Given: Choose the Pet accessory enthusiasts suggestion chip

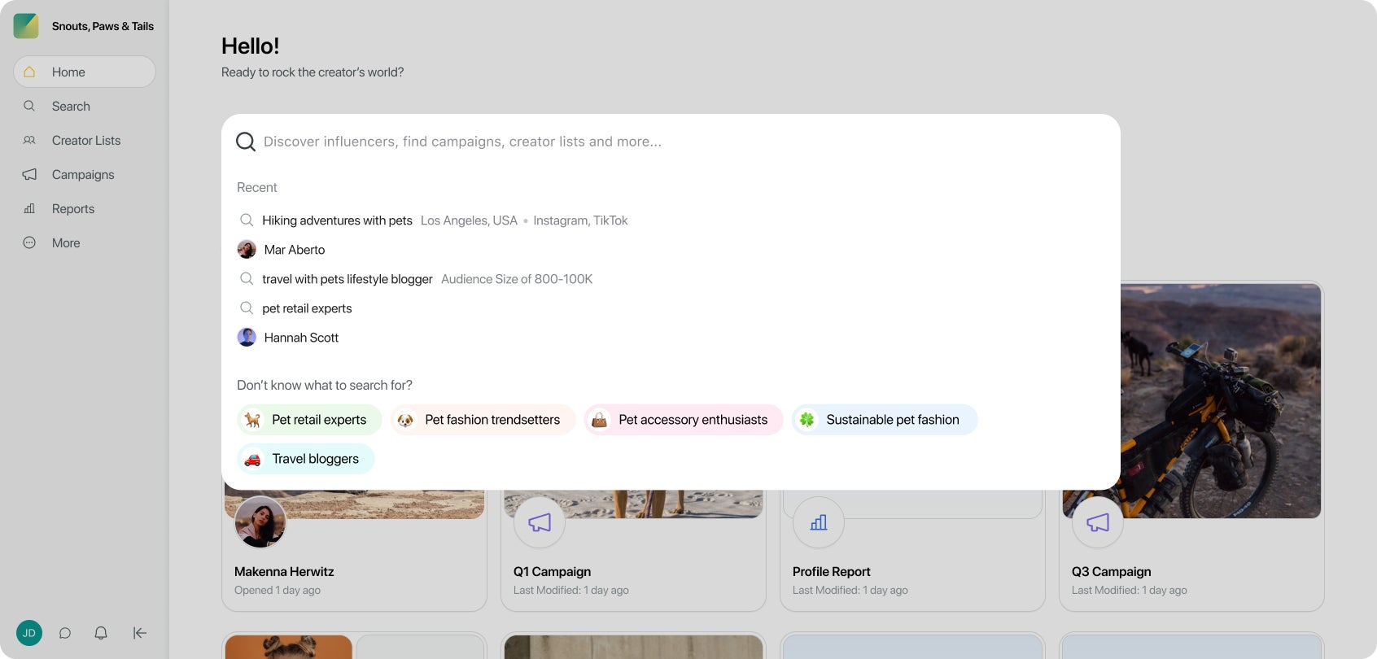Looking at the screenshot, I should pyautogui.click(x=683, y=420).
